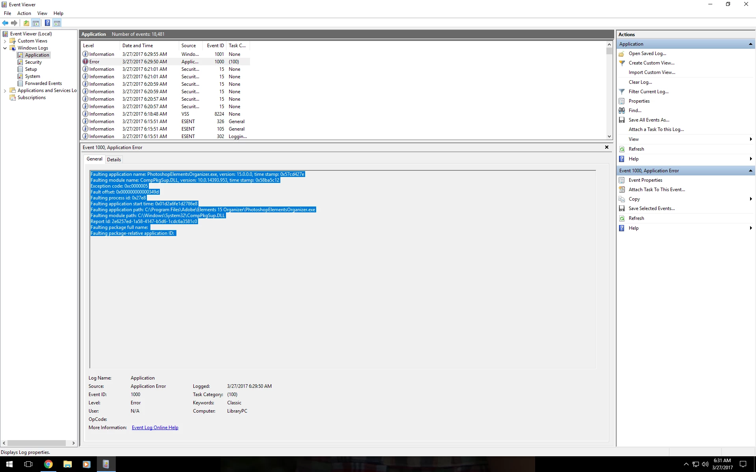Click the Find binoculars icon

point(622,111)
